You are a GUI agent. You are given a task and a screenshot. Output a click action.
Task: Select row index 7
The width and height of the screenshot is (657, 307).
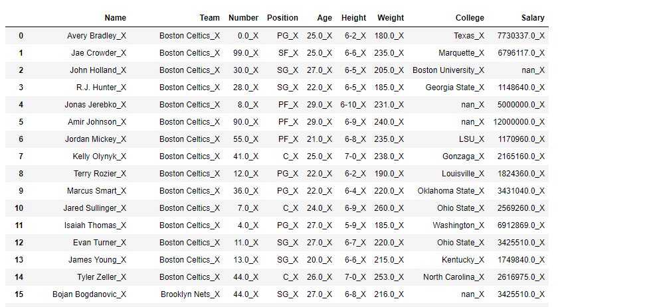(21, 156)
